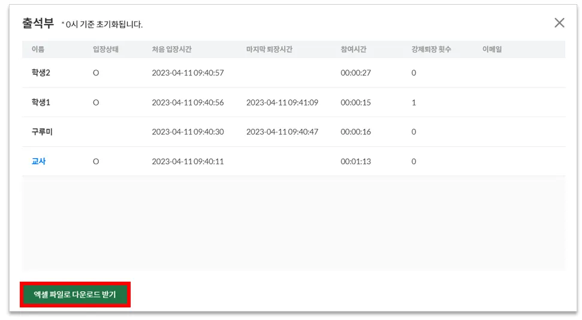The image size is (582, 320).
Task: Click 구루미 first entry time 09:40:30
Action: 188,132
